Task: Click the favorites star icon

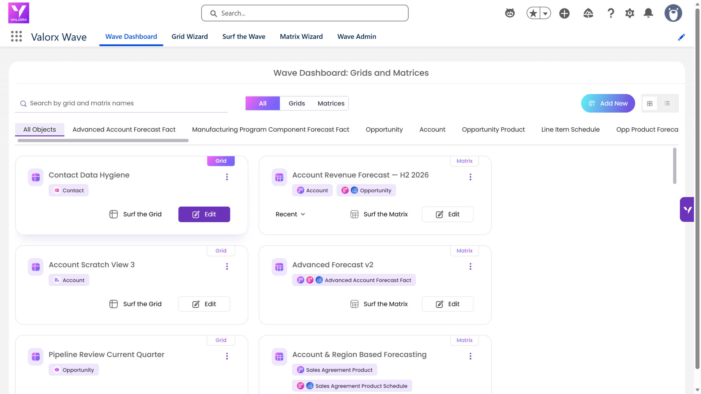Action: pyautogui.click(x=533, y=13)
